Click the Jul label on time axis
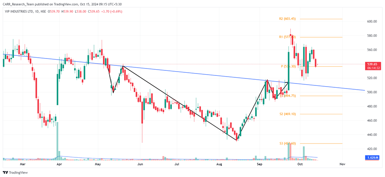Viewport: 385px width, 177px height. coord(176,164)
